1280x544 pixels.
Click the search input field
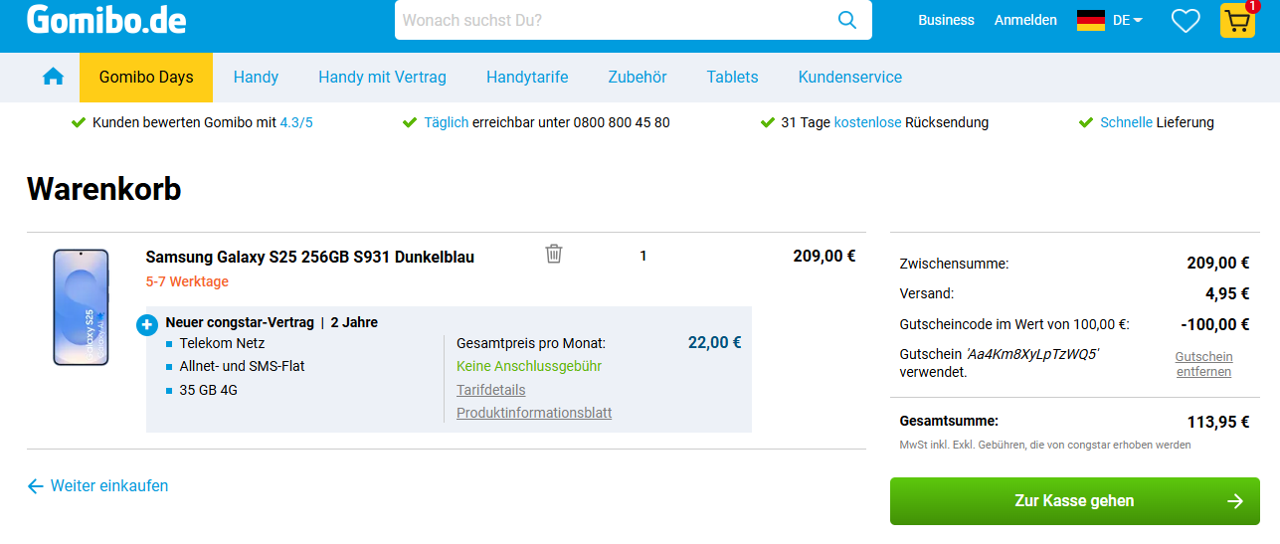[x=612, y=20]
